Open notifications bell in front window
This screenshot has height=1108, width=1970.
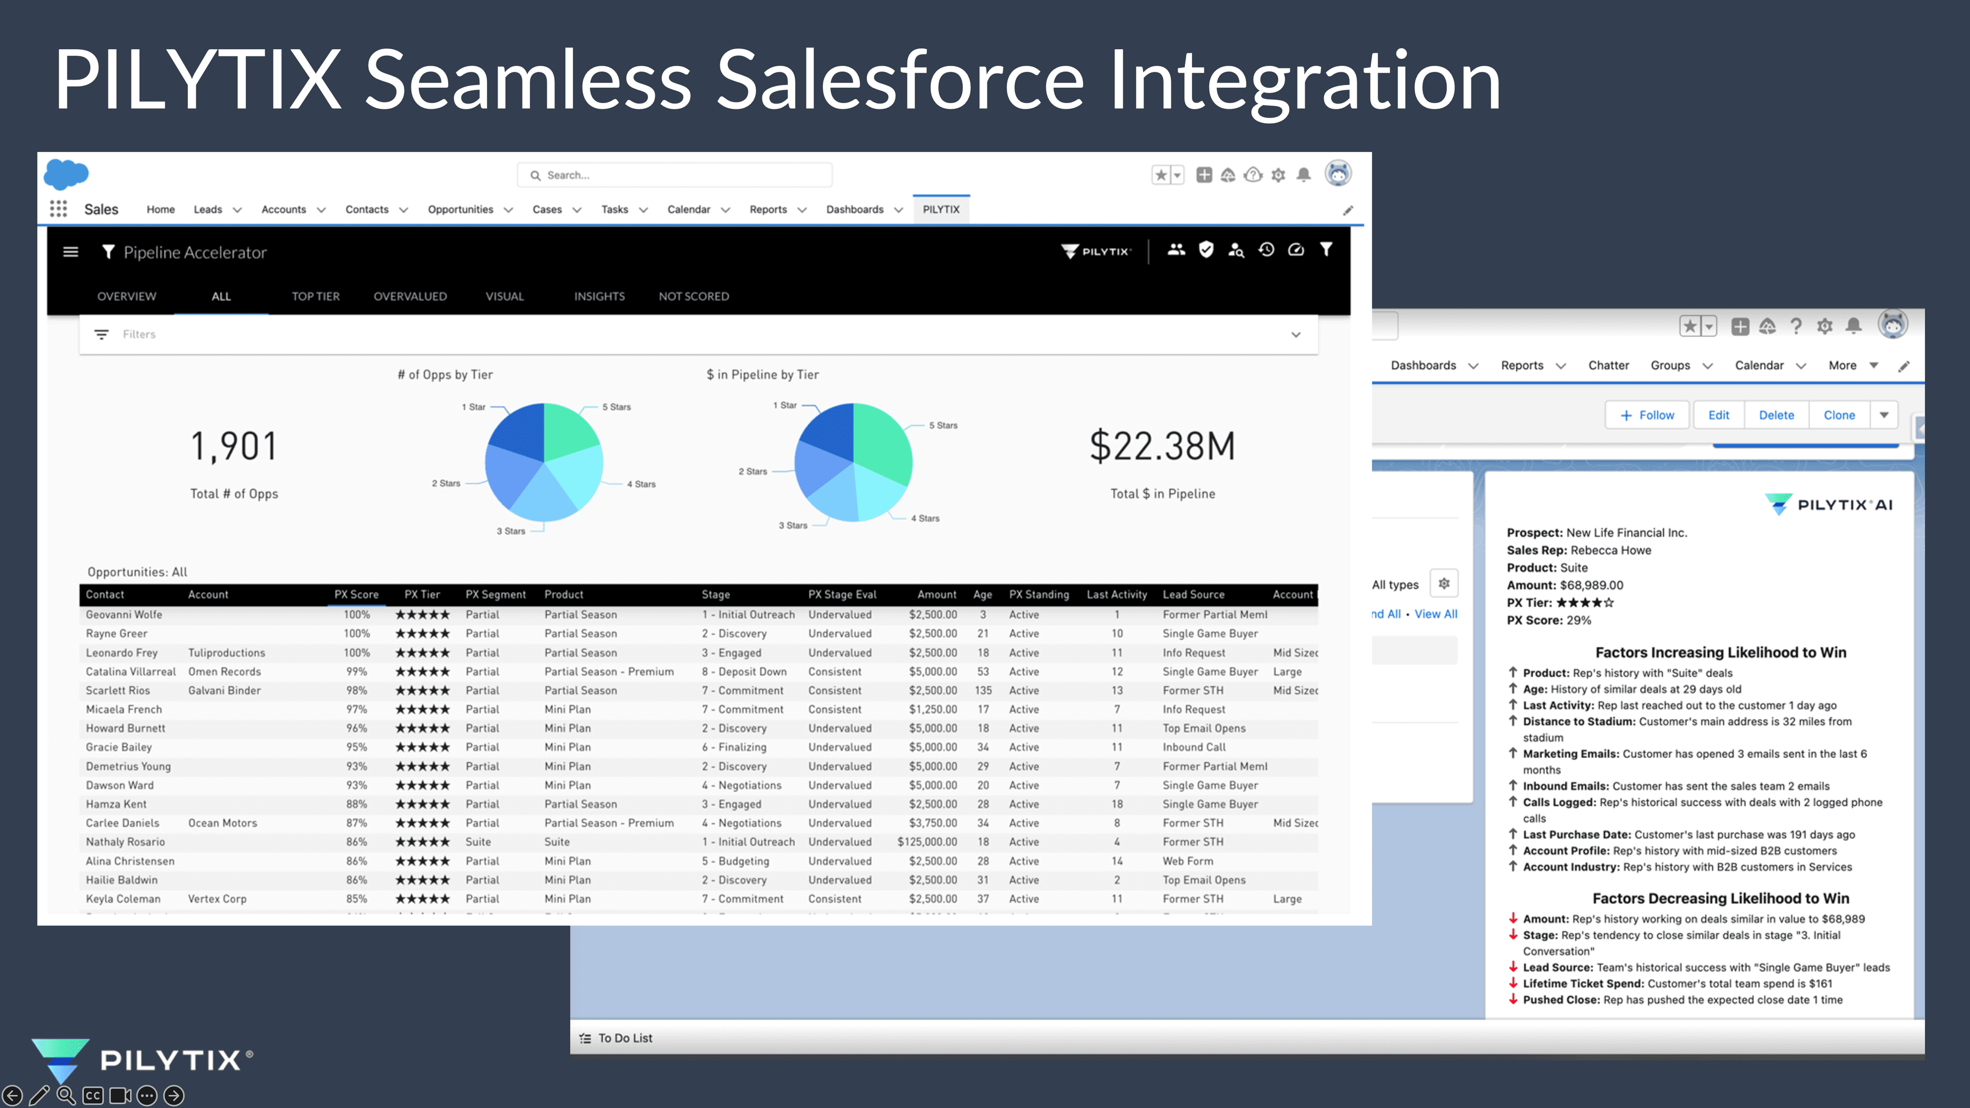[1304, 175]
